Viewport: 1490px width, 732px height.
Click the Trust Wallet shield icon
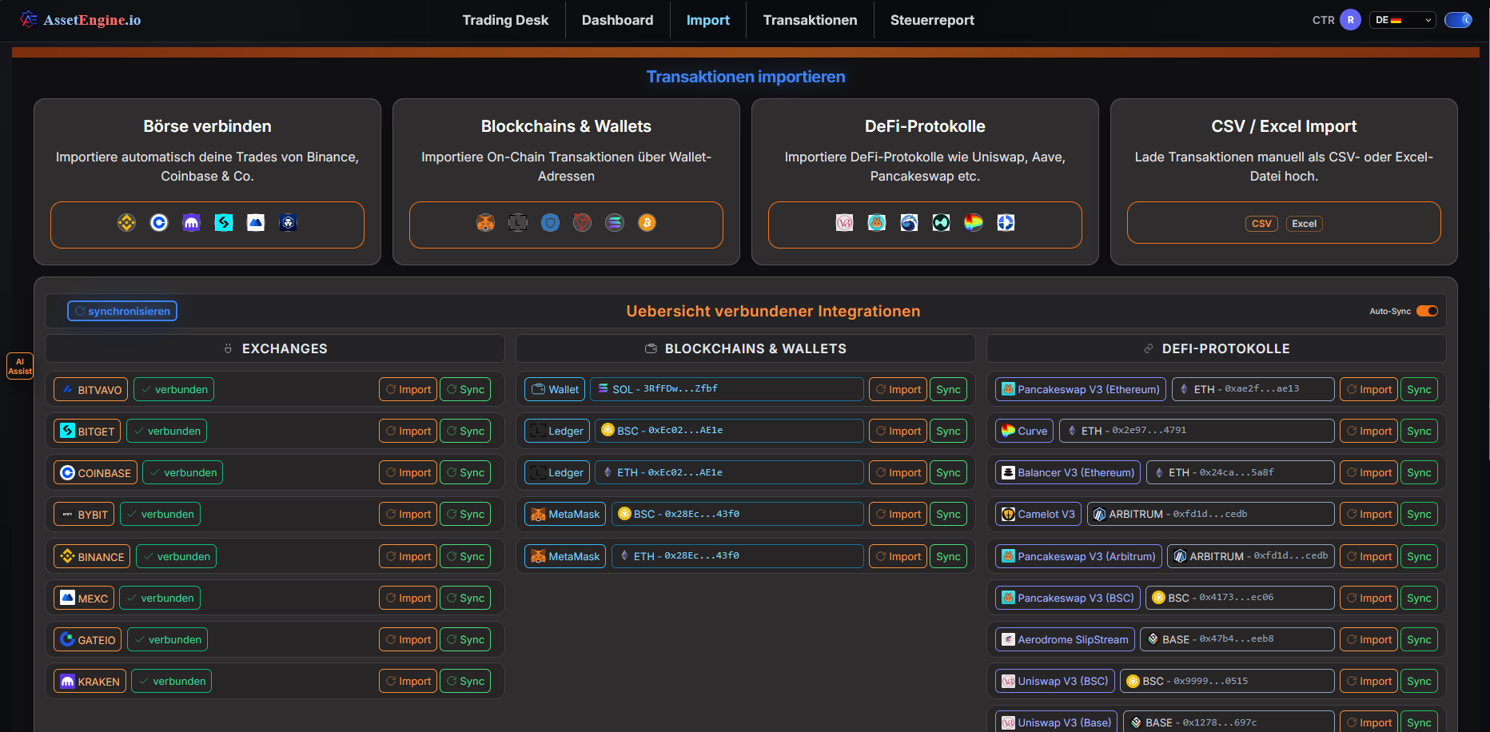click(550, 223)
